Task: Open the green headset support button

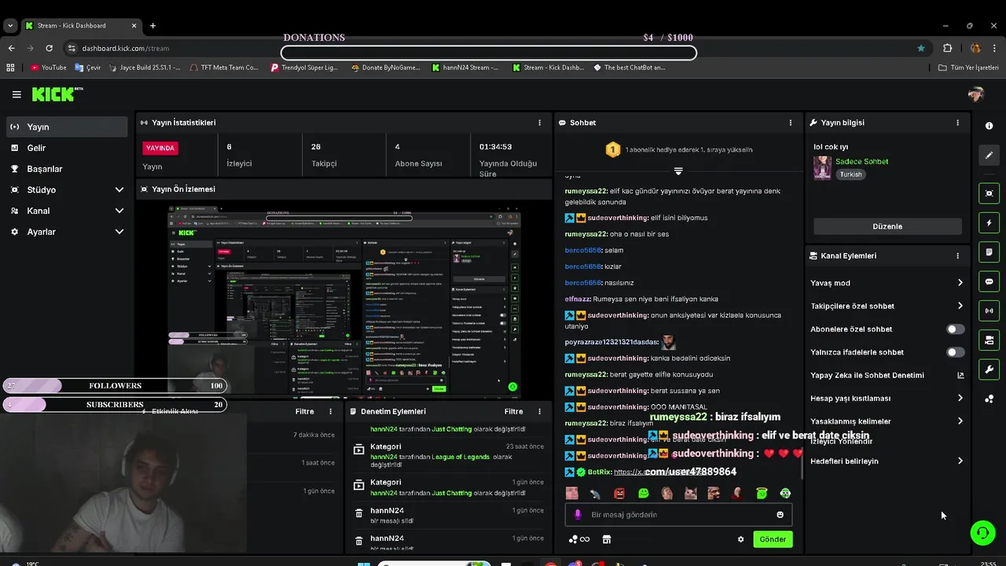Action: tap(982, 533)
